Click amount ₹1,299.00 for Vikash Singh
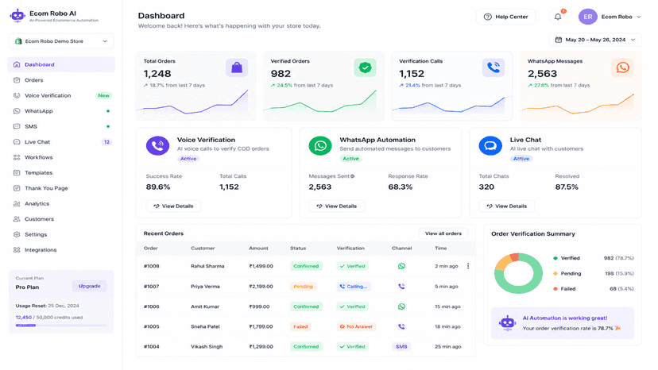 coord(261,346)
